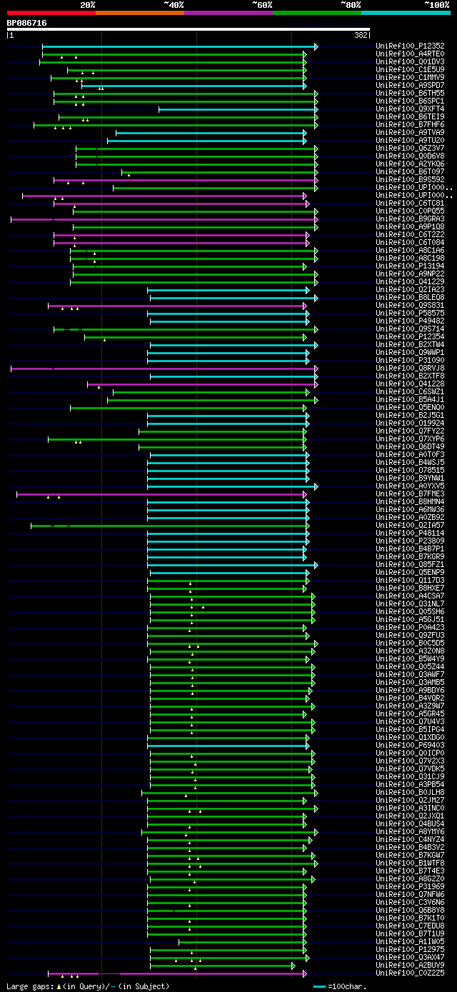Select the UniRef100_B8LEQ8 label
The width and height of the screenshot is (457, 992).
410,297
